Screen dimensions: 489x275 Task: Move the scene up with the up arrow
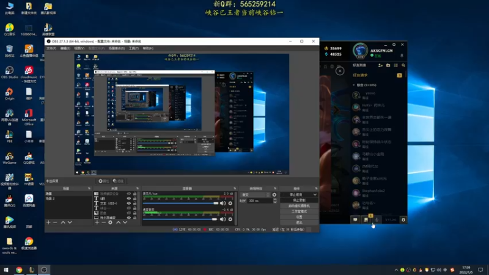[63, 222]
